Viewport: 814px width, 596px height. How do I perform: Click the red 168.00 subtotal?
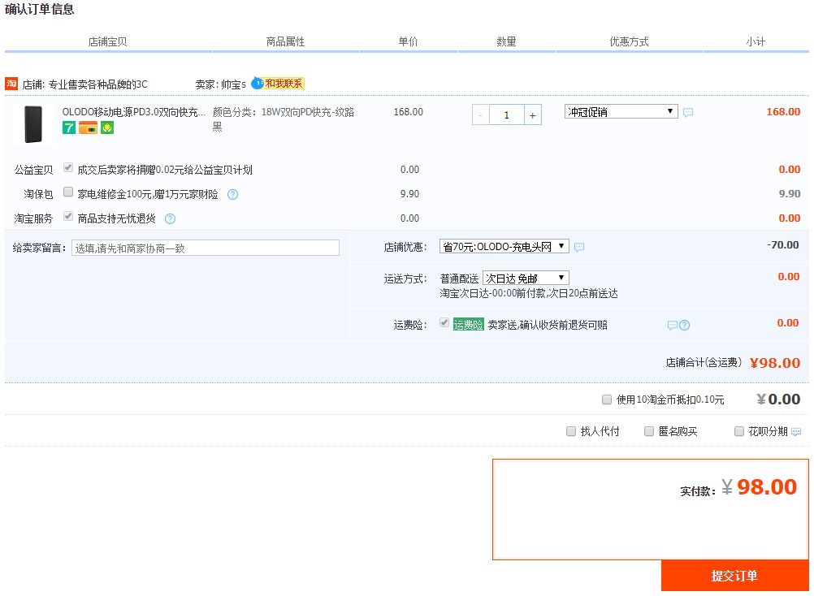tap(783, 111)
